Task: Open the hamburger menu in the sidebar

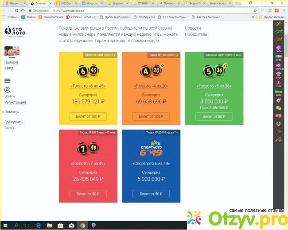Action: [7, 80]
